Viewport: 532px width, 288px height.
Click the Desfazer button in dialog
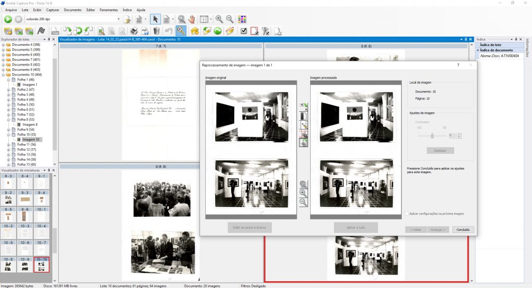[x=440, y=150]
